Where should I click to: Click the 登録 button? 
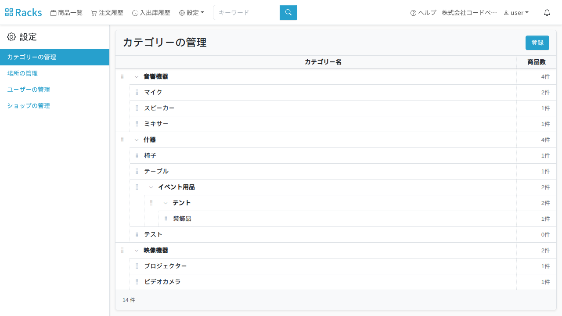pos(537,43)
